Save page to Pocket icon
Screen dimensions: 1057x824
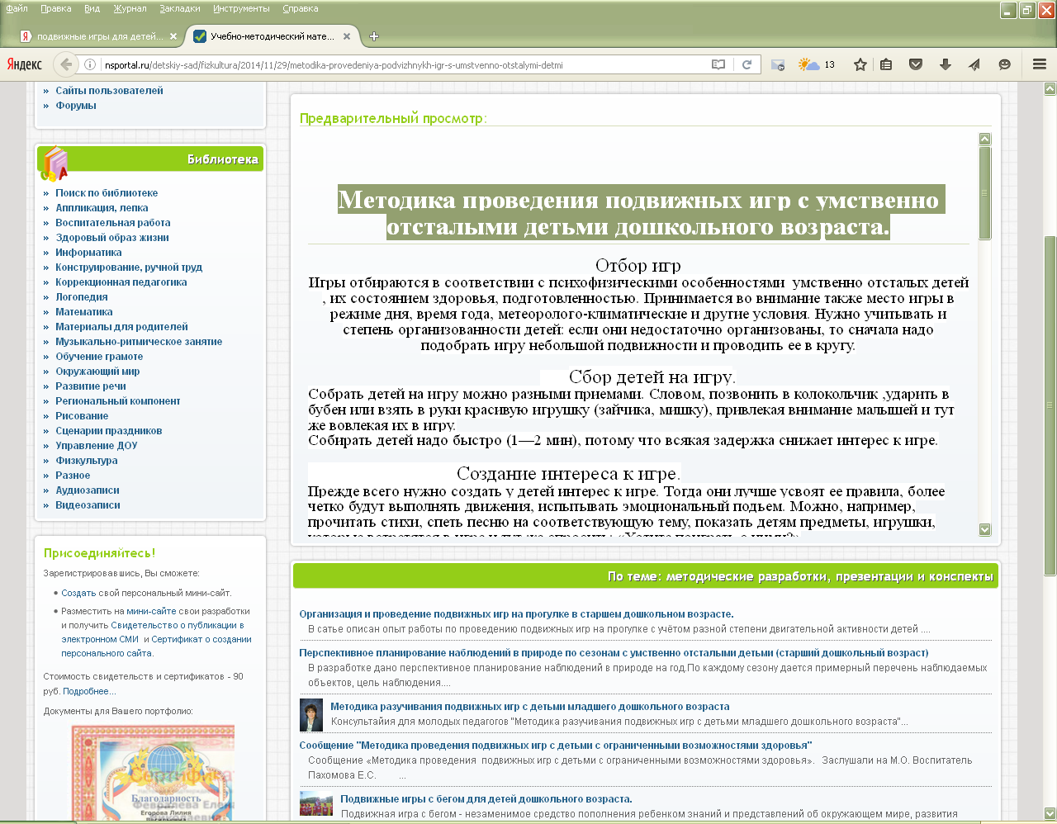click(915, 64)
